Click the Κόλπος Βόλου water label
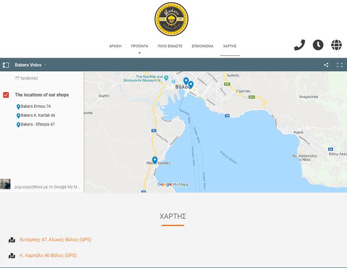The width and height of the screenshot is (347, 268). [x=228, y=157]
